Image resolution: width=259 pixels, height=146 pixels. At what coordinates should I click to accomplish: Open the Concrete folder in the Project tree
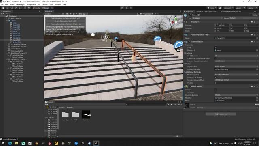click(53, 120)
